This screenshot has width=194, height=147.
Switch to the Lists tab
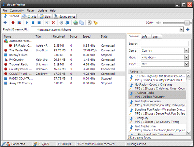point(45,16)
